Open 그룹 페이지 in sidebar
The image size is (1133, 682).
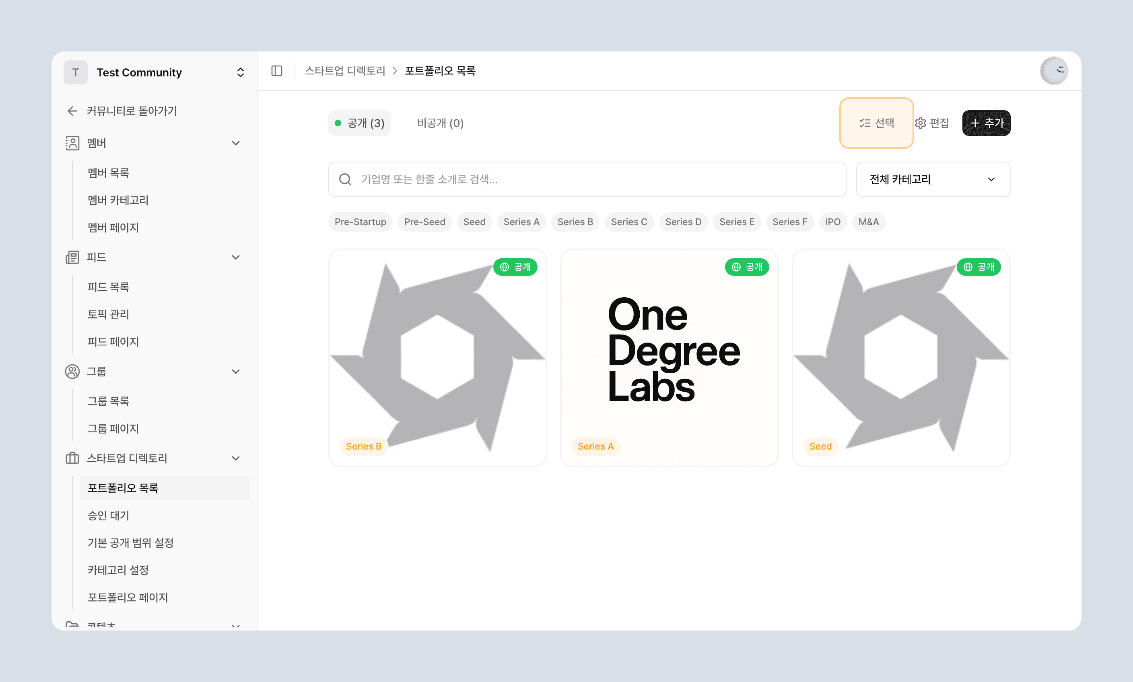pos(113,429)
